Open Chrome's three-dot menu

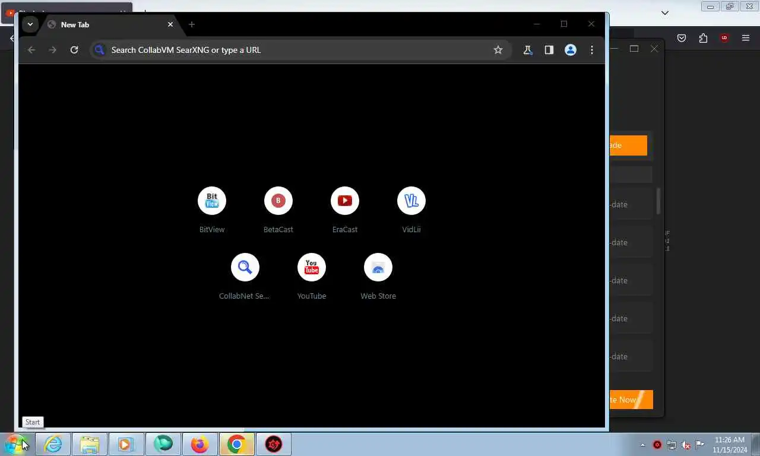click(592, 50)
